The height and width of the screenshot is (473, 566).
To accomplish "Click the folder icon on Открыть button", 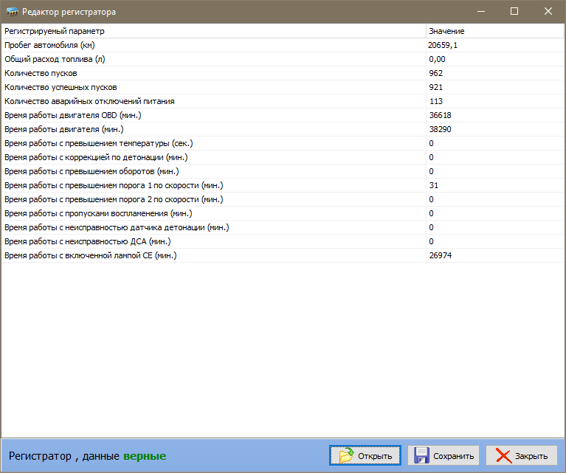I will [x=345, y=456].
